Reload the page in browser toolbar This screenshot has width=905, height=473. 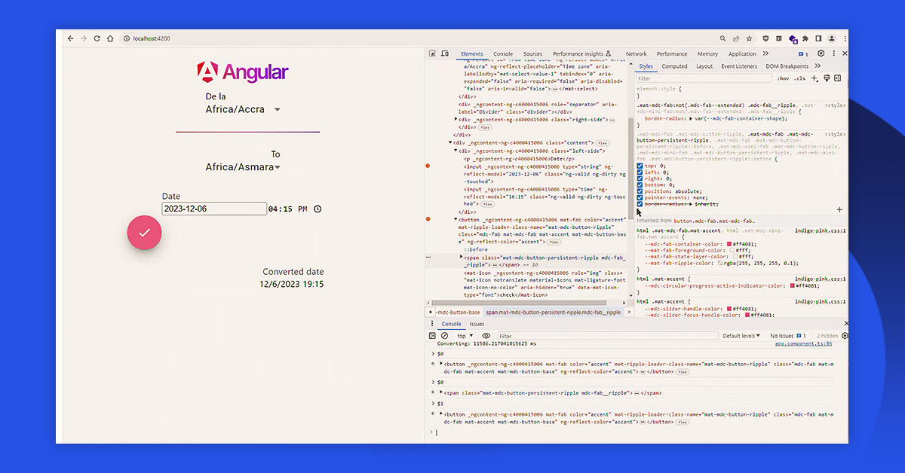click(x=97, y=38)
